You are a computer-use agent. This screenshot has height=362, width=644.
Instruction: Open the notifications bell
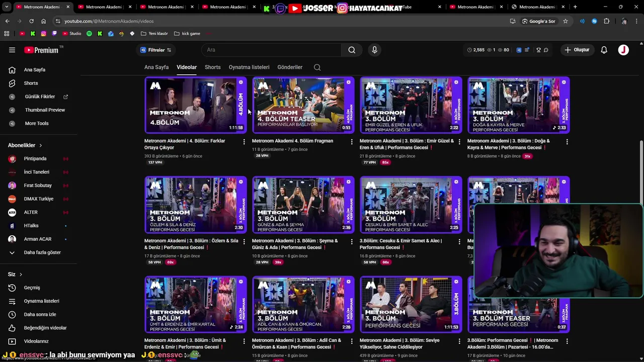(x=604, y=50)
